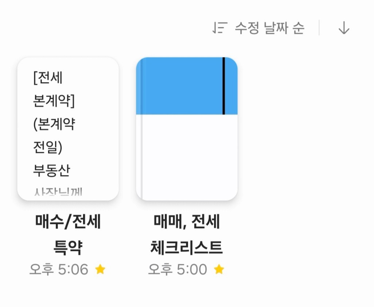This screenshot has width=374, height=307.
Task: Click the blue top section of notebook cover
Action: tap(181, 86)
